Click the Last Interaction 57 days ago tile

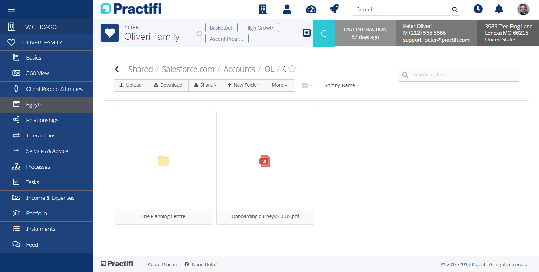[365, 33]
